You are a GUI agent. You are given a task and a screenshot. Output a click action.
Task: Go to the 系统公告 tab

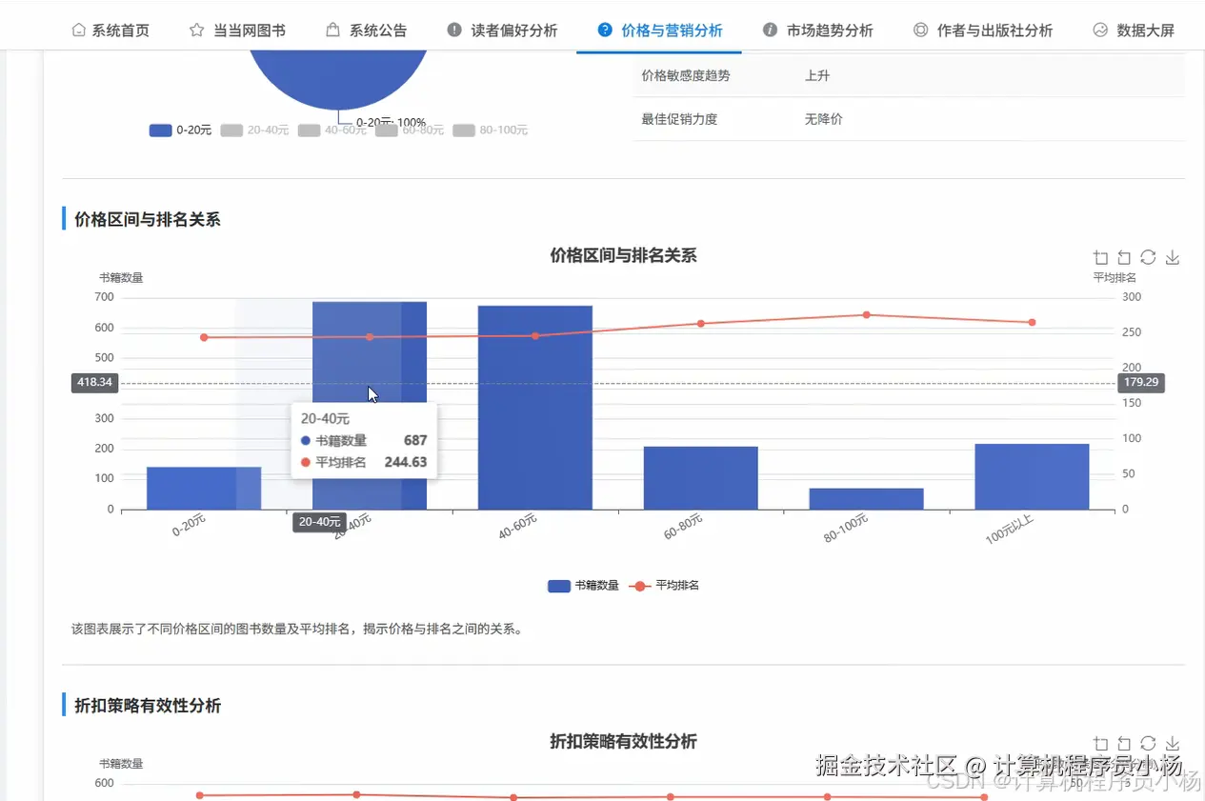(x=366, y=30)
